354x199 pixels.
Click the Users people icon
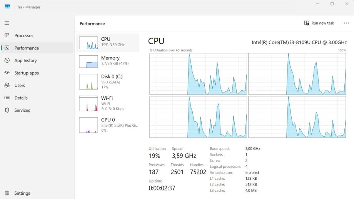(x=7, y=85)
